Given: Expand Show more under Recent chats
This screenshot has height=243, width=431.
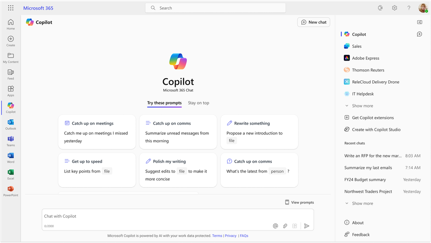Looking at the screenshot, I should pos(359,203).
